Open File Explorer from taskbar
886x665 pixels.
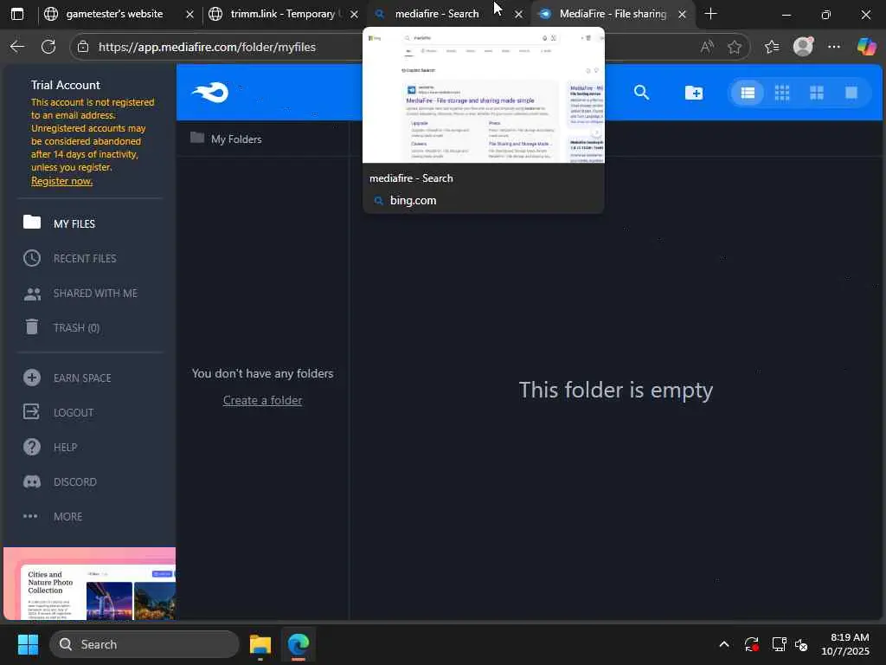(260, 644)
